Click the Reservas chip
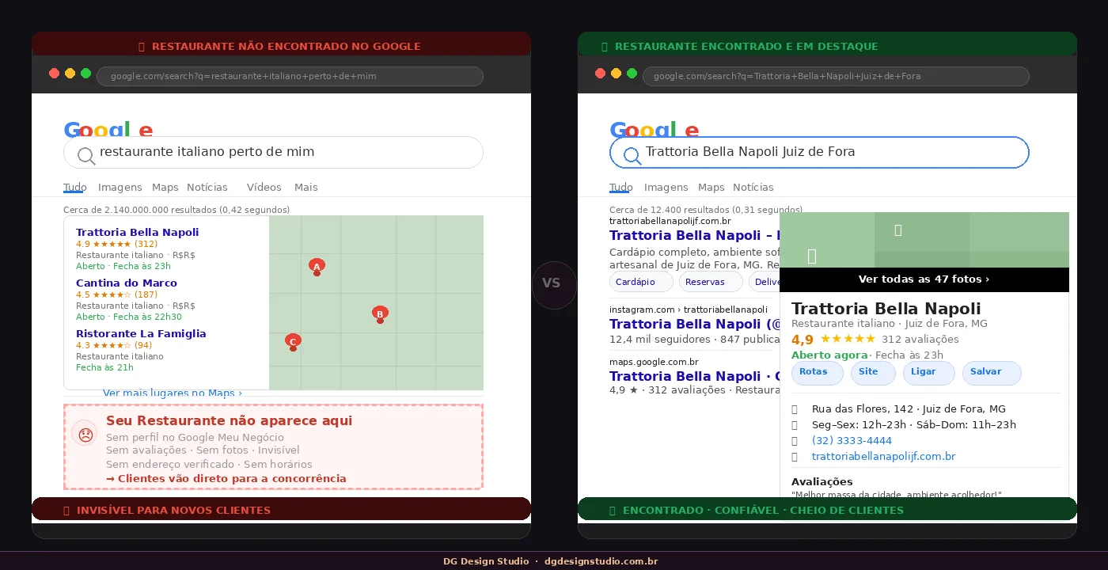Viewport: 1108px width, 570px height. point(711,282)
